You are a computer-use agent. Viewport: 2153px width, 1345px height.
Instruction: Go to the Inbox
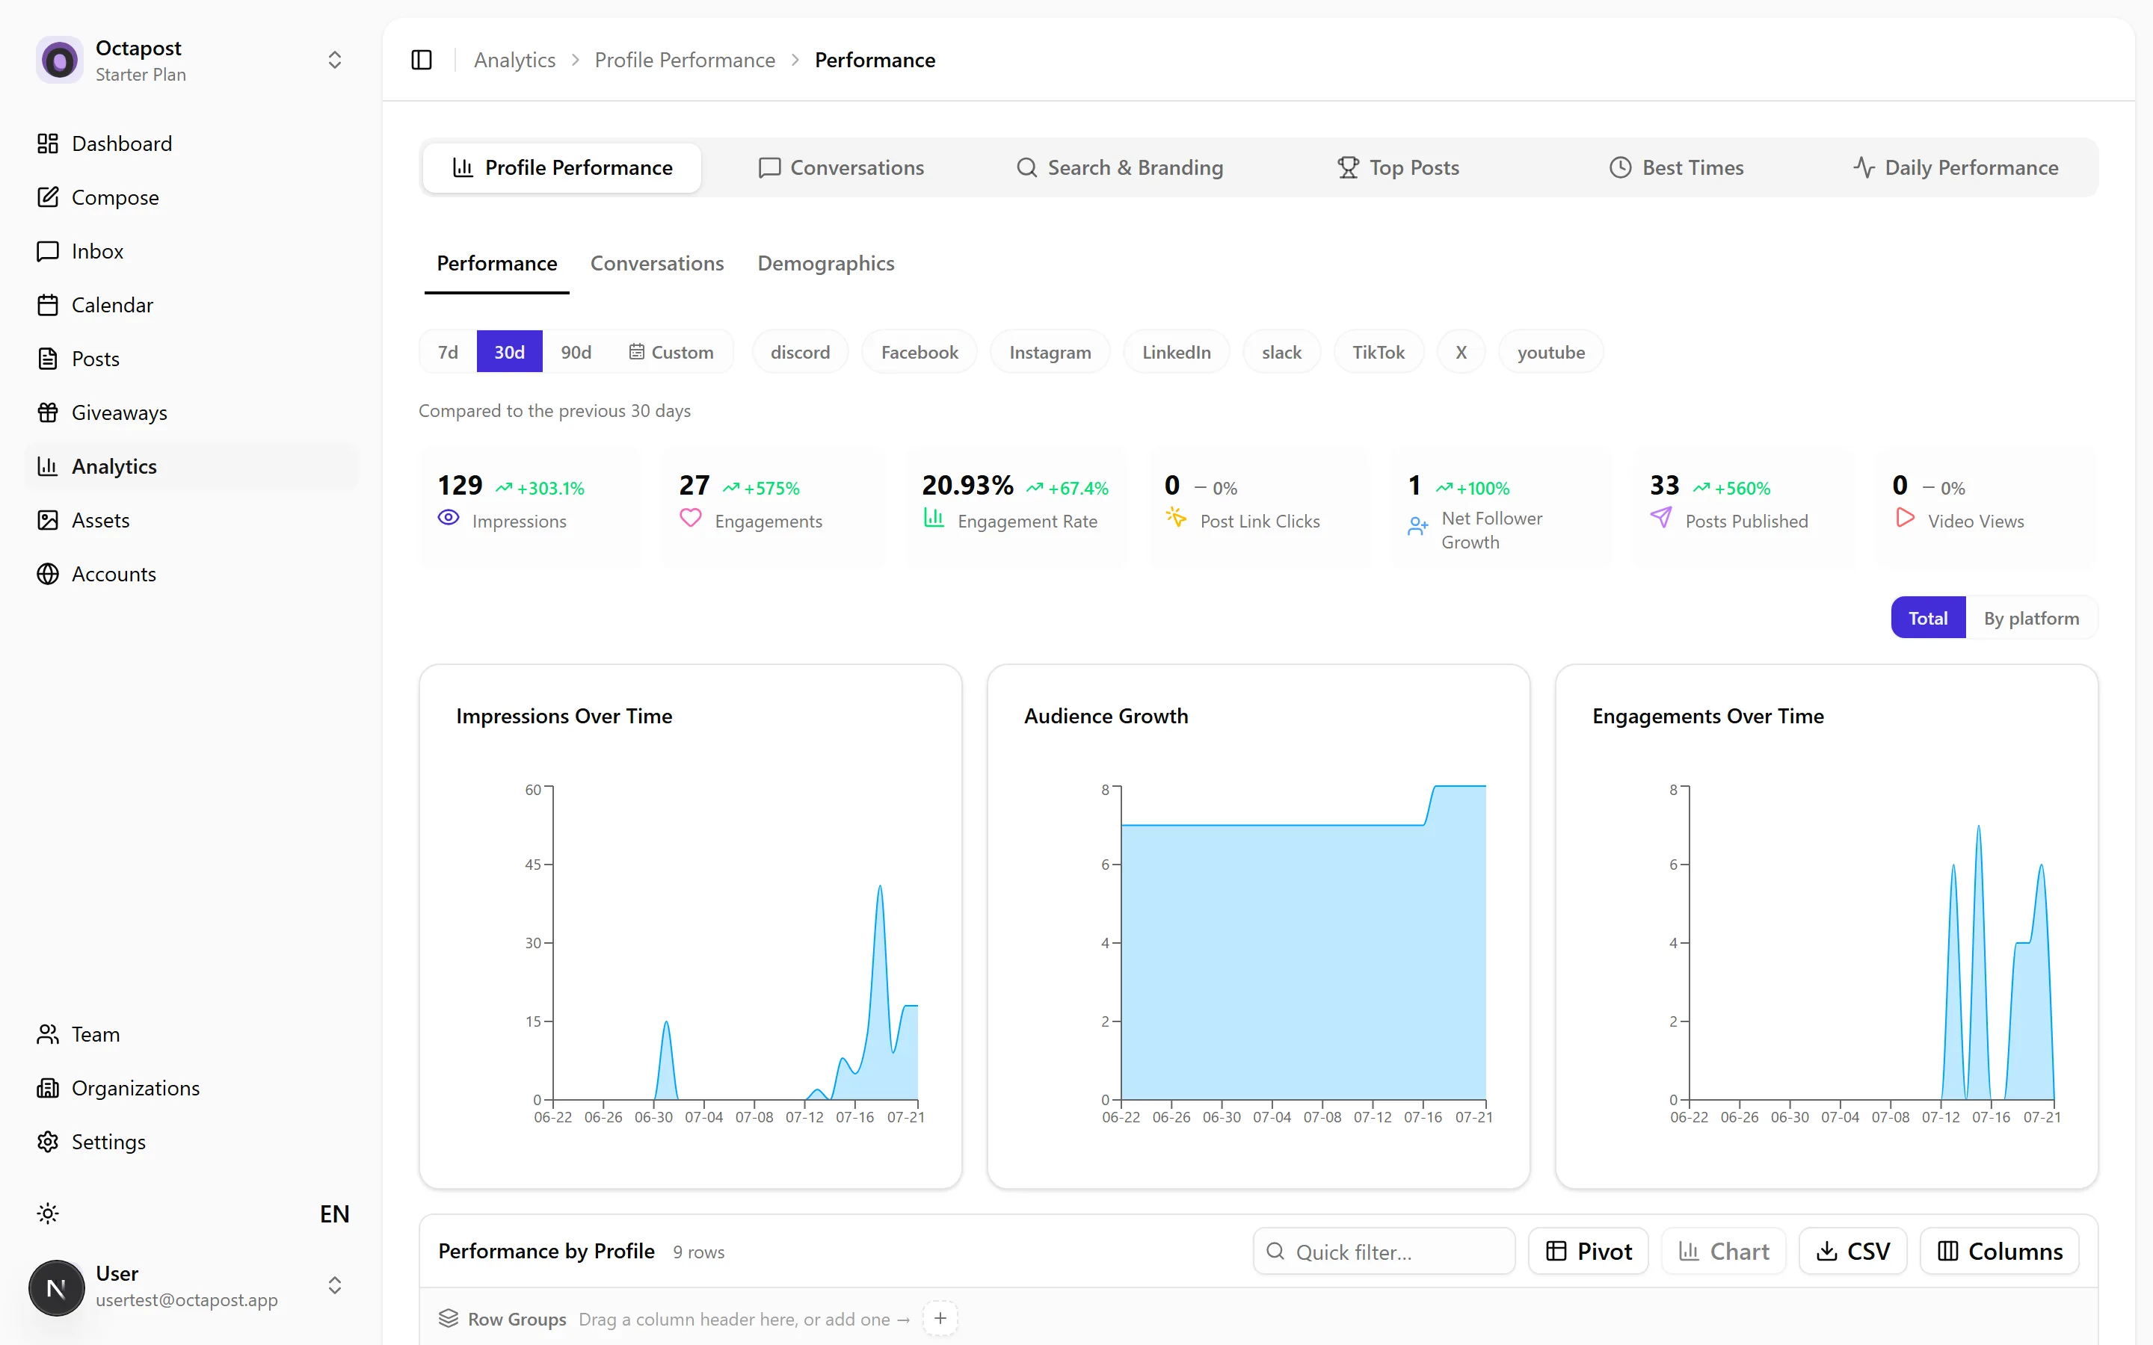point(191,251)
